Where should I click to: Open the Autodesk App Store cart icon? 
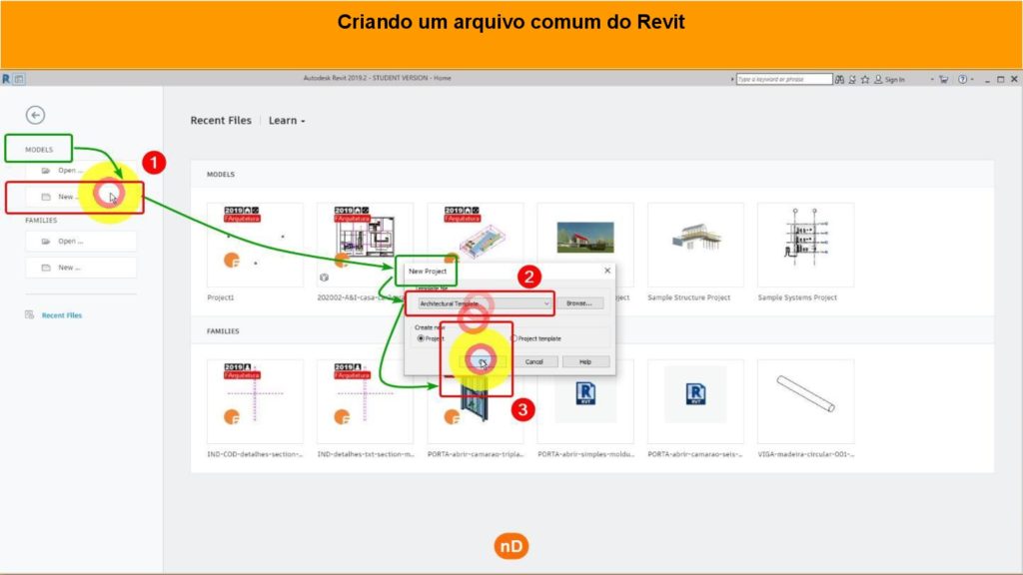click(x=944, y=79)
